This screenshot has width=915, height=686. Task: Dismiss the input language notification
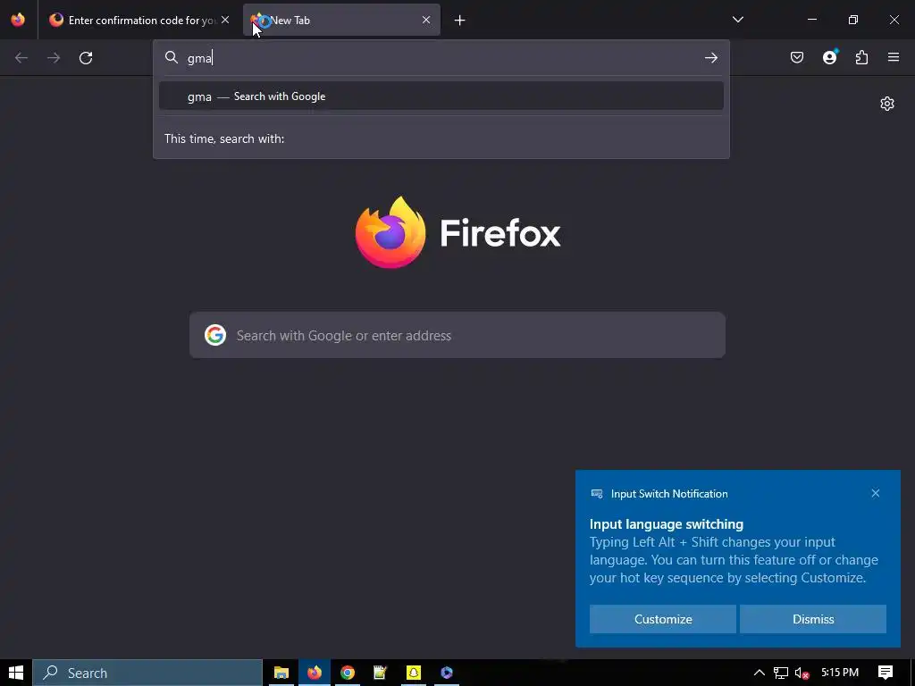[x=813, y=619]
